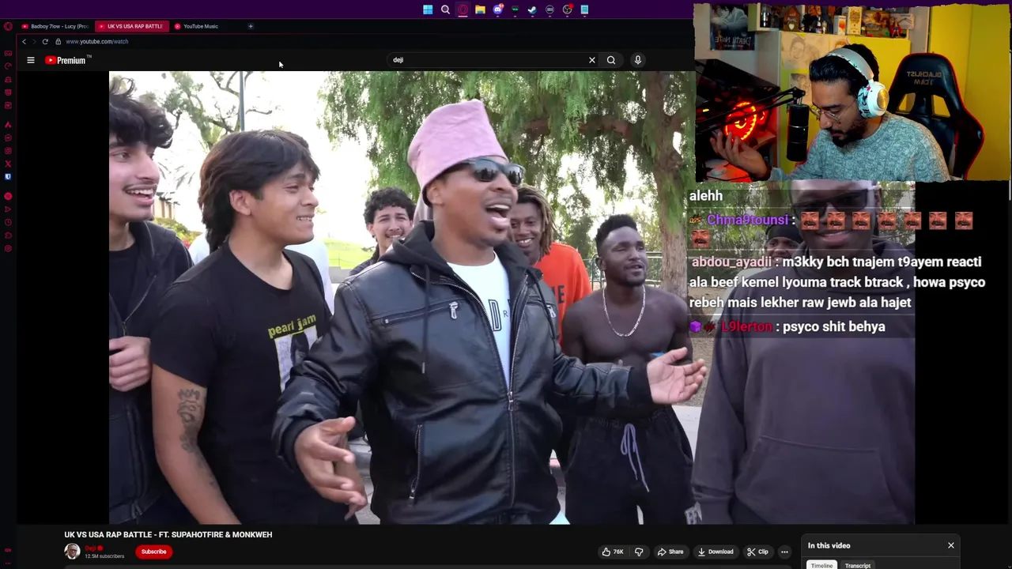Reload the YouTube page
The height and width of the screenshot is (569, 1012).
(45, 41)
